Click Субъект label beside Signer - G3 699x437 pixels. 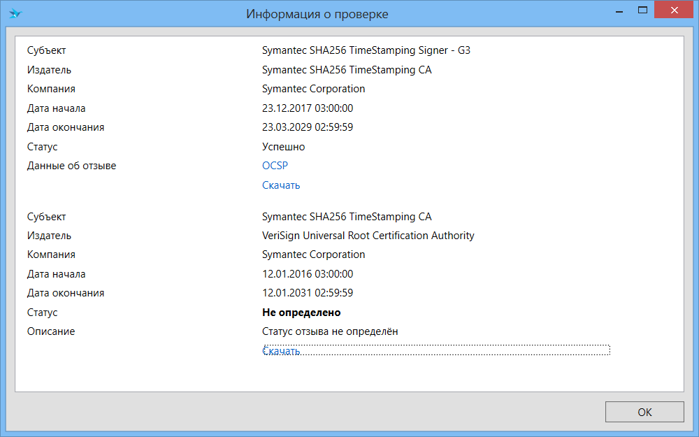tap(46, 50)
